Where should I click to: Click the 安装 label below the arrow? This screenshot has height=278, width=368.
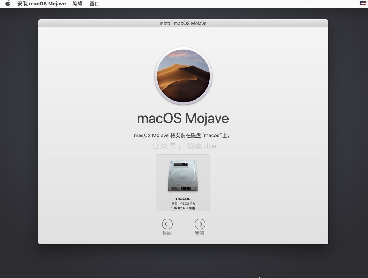click(200, 233)
